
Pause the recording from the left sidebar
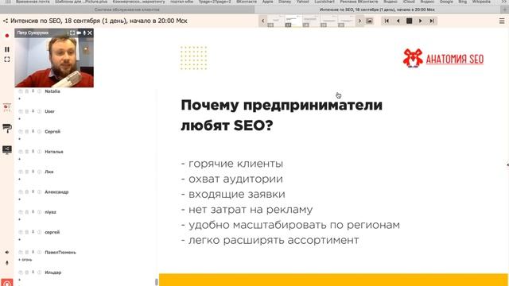pos(7,49)
